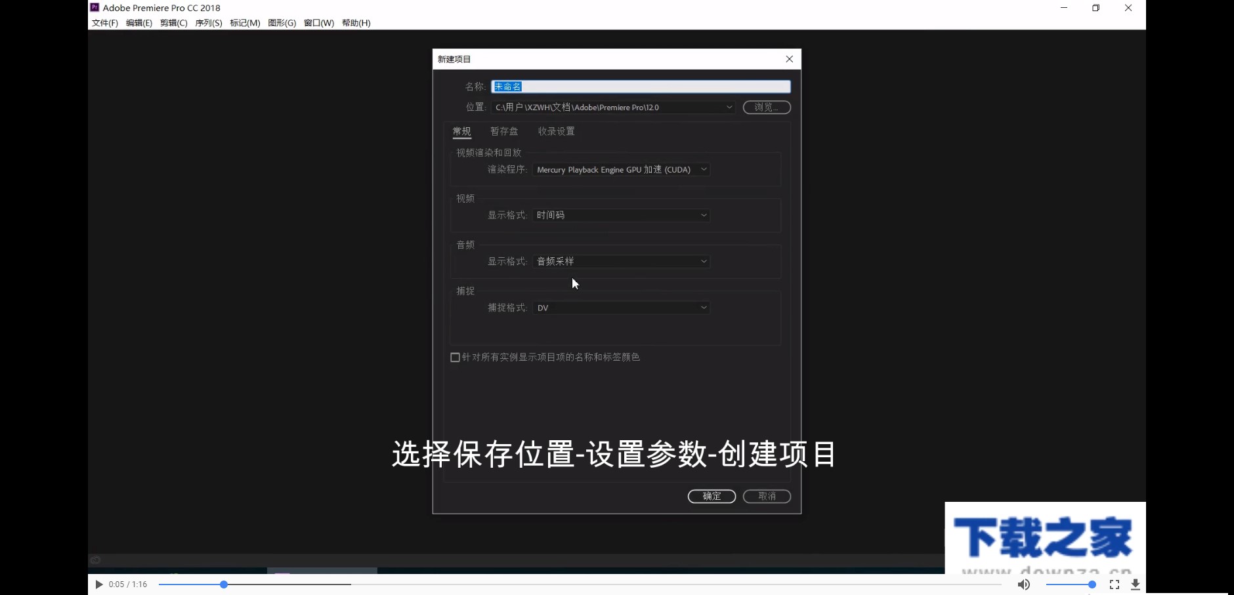
Task: Click the 名称 project name input field
Action: pos(640,86)
